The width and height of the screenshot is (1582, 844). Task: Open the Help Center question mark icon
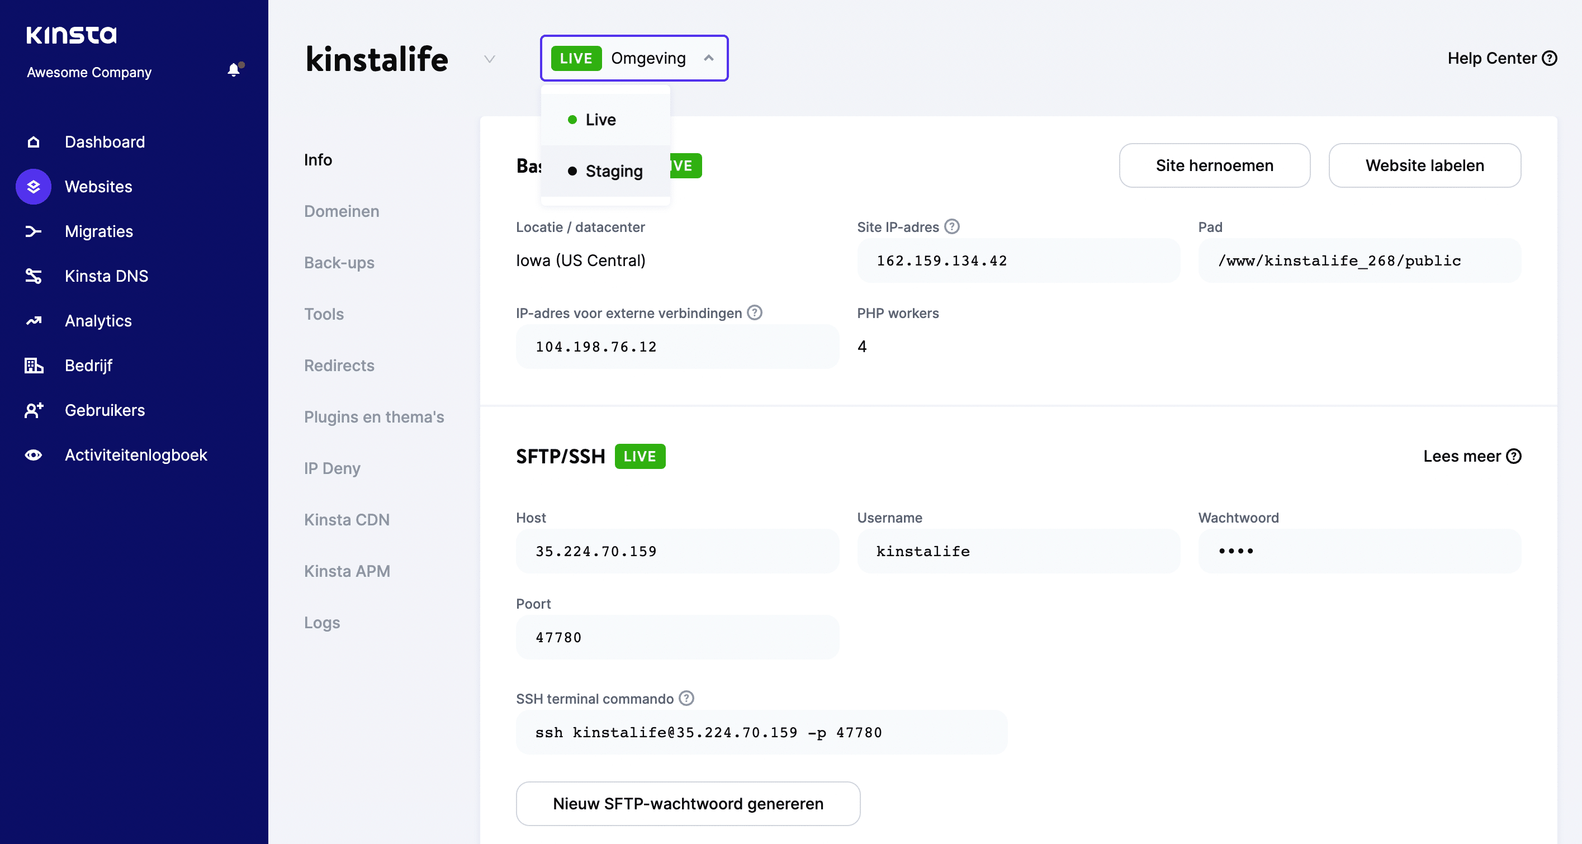click(x=1550, y=58)
